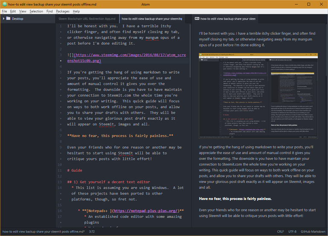Screen dimensions: 328x236
Task: Open the File menu
Action: click(4, 11)
